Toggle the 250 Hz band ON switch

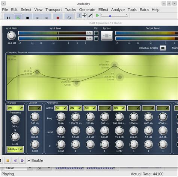coord(90,108)
